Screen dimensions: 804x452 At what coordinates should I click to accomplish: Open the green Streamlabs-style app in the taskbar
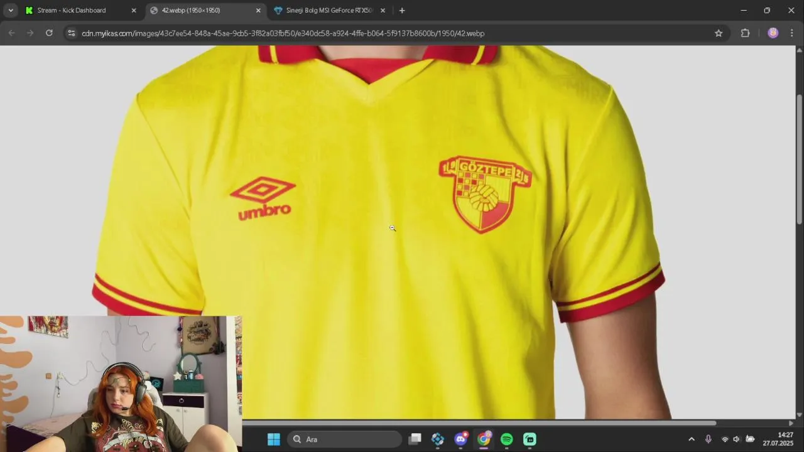530,439
